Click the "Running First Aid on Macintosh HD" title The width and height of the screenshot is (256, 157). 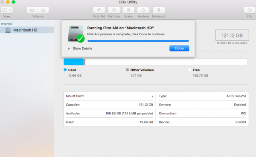[x=120, y=28]
